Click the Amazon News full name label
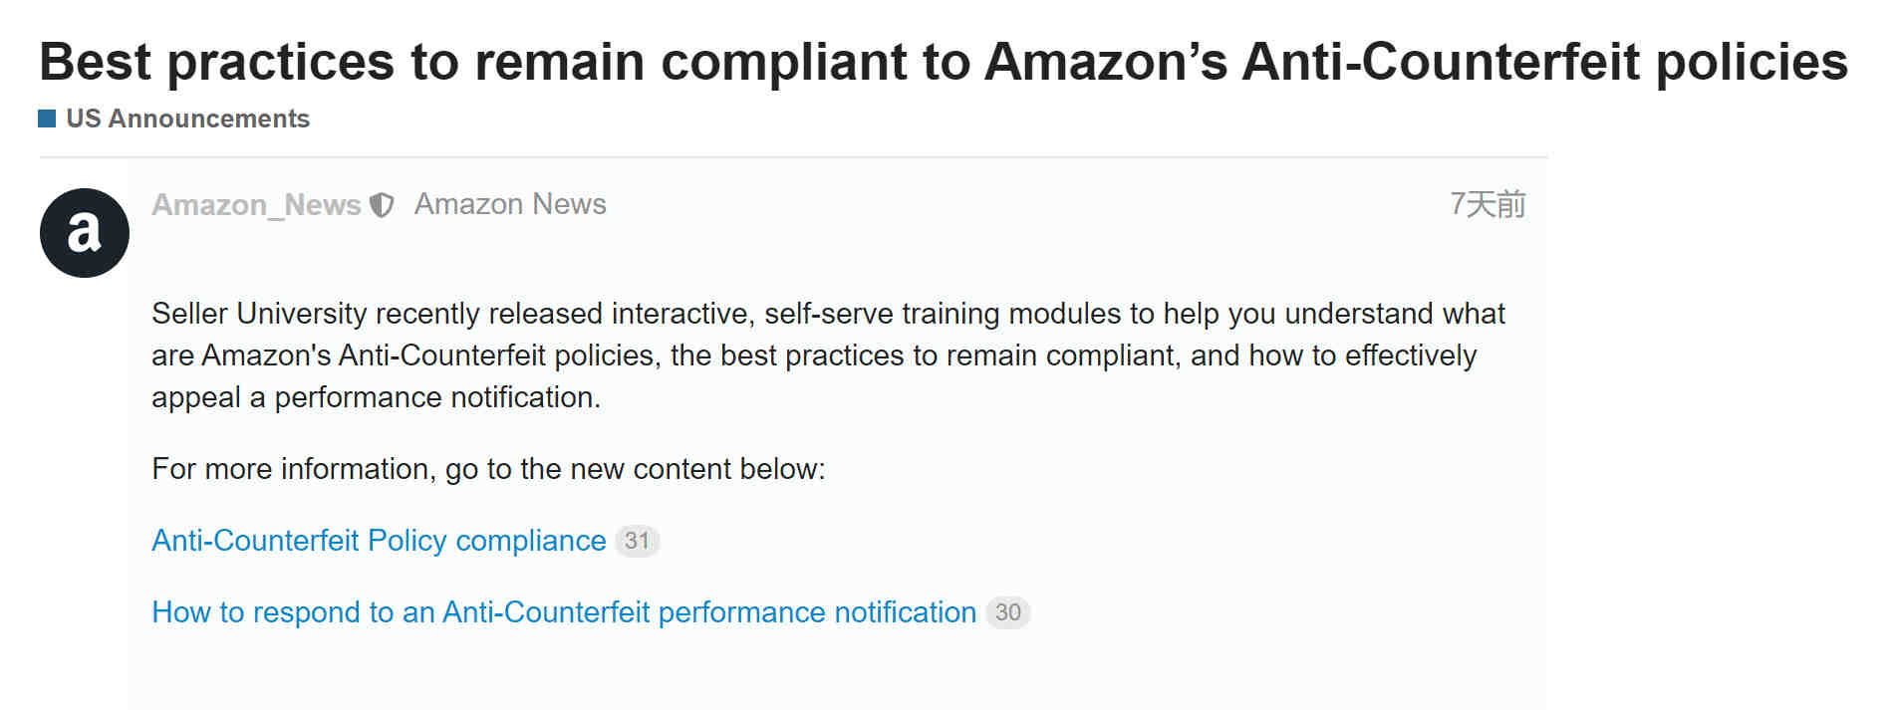1900x710 pixels. click(510, 204)
